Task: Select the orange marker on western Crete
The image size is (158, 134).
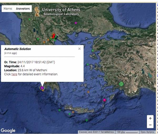Action: [73, 112]
